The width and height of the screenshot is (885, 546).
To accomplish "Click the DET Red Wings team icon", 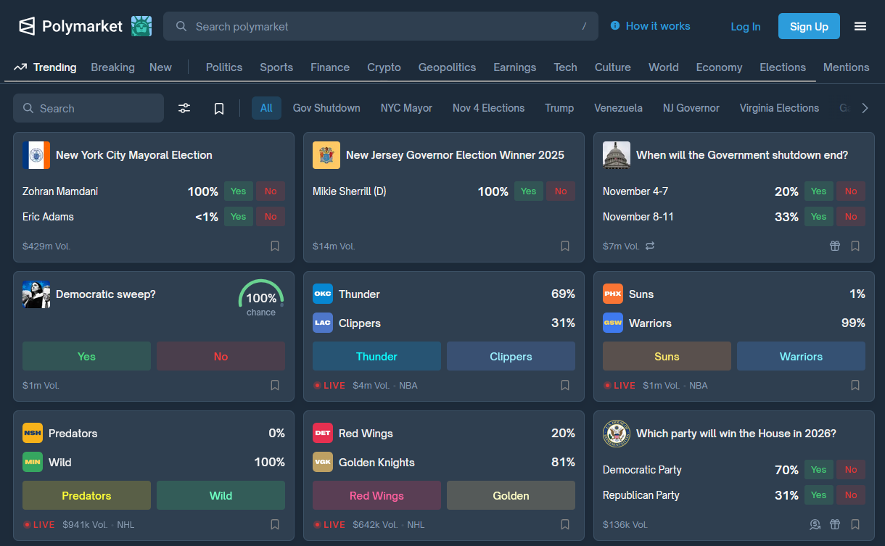I will coord(323,433).
